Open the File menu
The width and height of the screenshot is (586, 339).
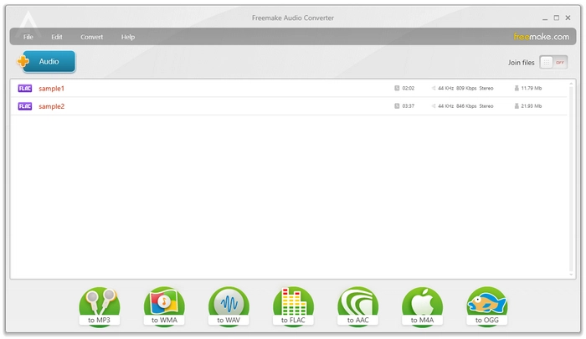coord(28,37)
